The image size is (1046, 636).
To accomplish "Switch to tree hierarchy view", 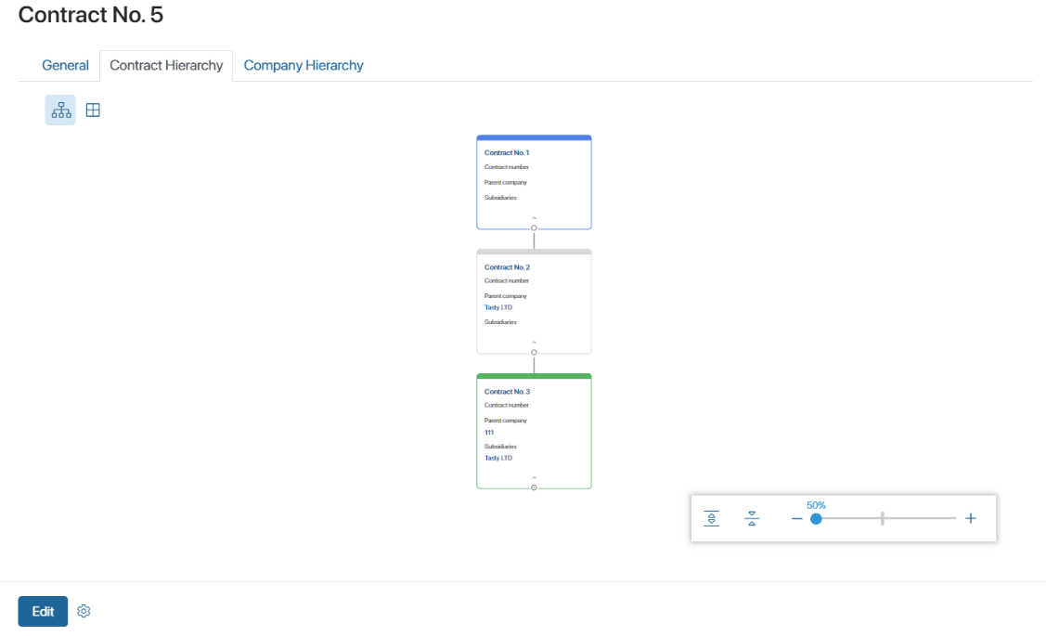I will click(x=60, y=110).
